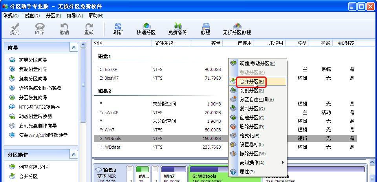This screenshot has height=182, width=377.
Task: Expand 高级操作(A) submenu
Action: pyautogui.click(x=258, y=163)
